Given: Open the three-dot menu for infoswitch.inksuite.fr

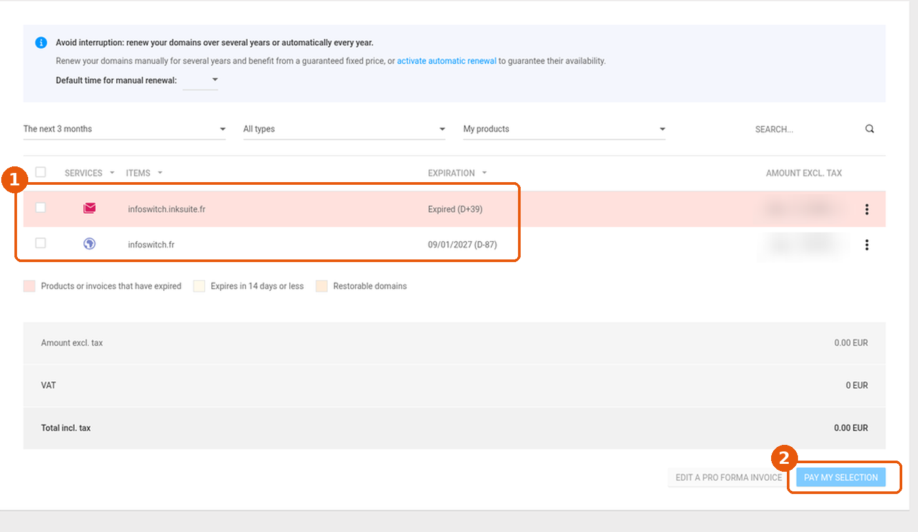Looking at the screenshot, I should click(867, 210).
